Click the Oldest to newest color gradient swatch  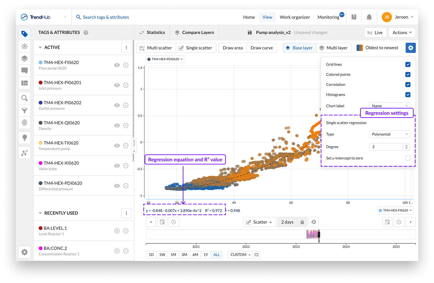360,48
